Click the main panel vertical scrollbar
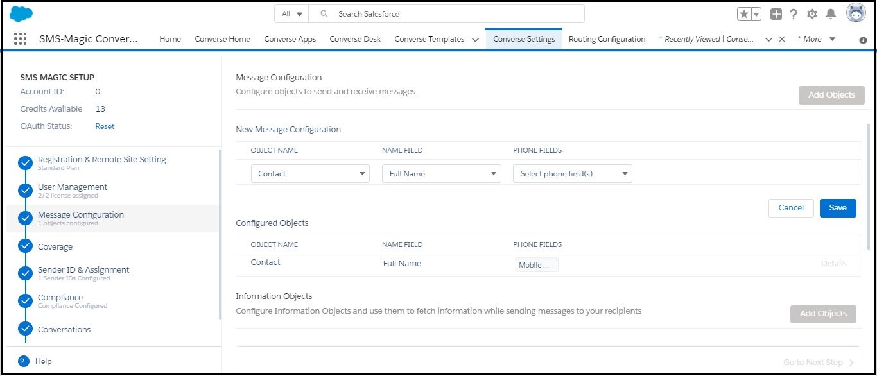The height and width of the screenshot is (376, 877). point(868,187)
